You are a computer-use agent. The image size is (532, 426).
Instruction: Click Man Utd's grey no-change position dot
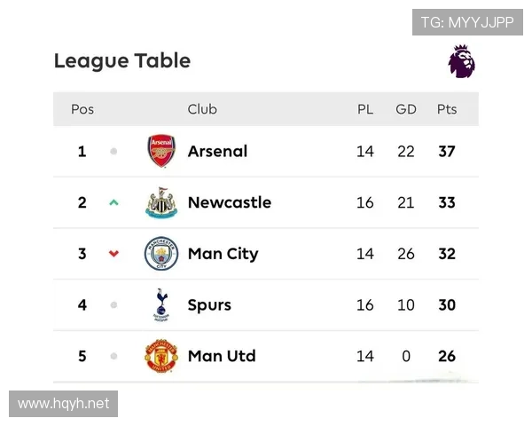pyautogui.click(x=113, y=357)
